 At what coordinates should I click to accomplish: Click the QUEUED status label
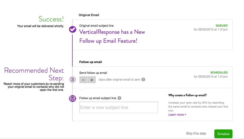point(222,26)
